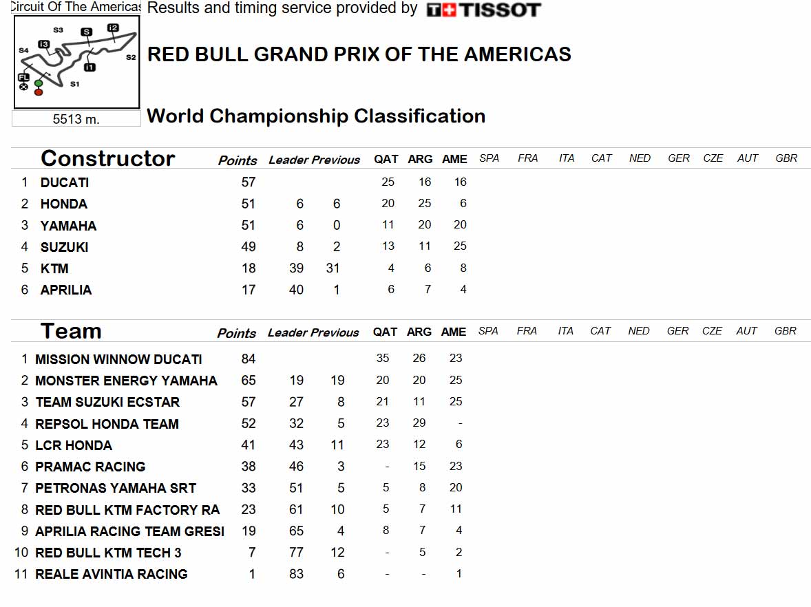Click the World Championship Classification title
This screenshot has height=607, width=811.
coord(316,116)
